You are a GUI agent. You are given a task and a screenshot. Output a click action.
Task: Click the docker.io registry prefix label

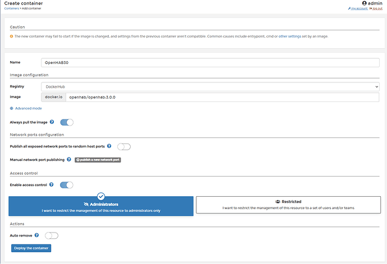[53, 97]
